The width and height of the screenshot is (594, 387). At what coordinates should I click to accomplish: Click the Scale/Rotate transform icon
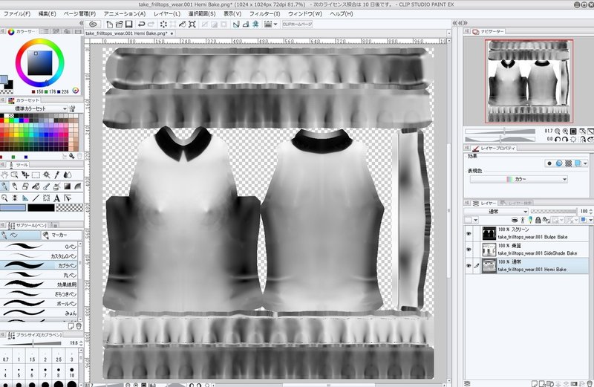(192, 25)
